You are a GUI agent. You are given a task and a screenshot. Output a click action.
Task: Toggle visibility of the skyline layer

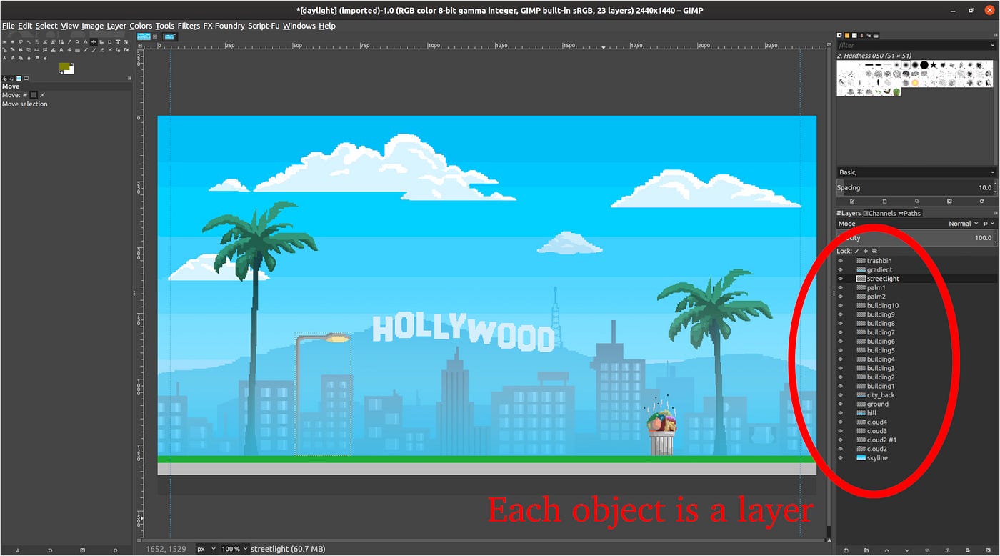841,458
